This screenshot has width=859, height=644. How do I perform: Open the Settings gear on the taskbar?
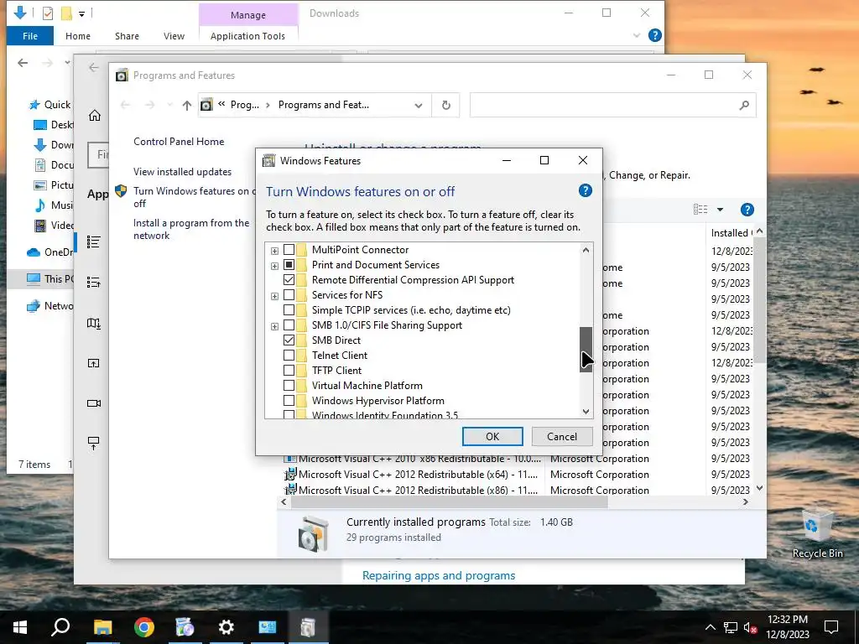click(226, 627)
